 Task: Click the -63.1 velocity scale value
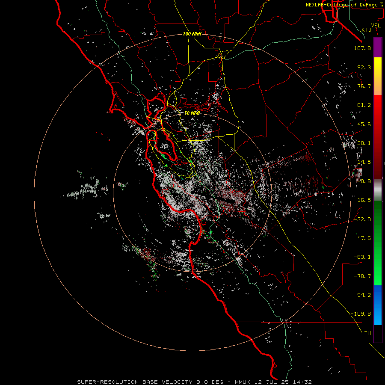[362, 257]
